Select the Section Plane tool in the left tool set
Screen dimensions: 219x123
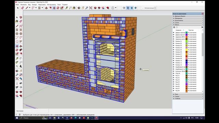click(21, 87)
